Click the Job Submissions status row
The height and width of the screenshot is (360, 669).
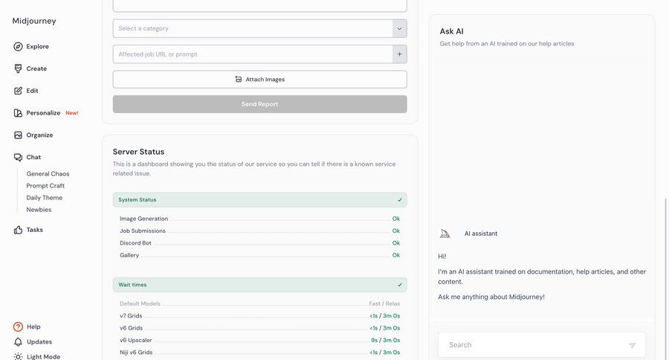(x=260, y=231)
